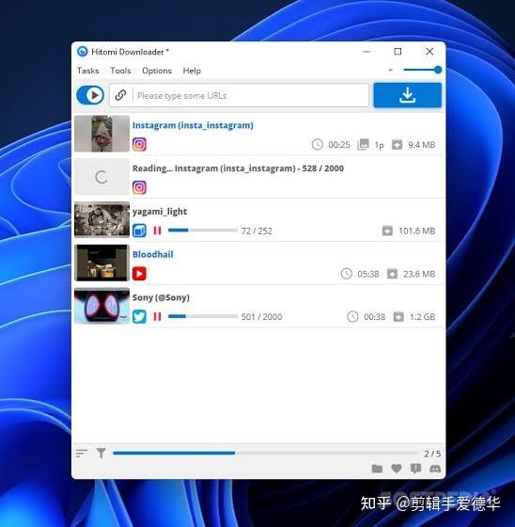Screen dimensions: 515x527
Task: Click the filter funnel icon
Action: pyautogui.click(x=101, y=453)
